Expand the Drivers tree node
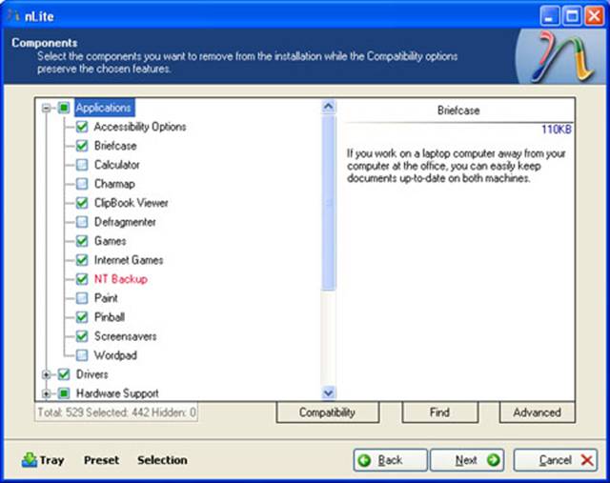Viewport: 610px width, 483px height. [46, 374]
